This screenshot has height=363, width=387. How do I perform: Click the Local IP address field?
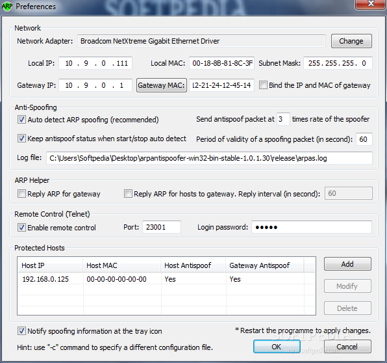pyautogui.click(x=95, y=63)
